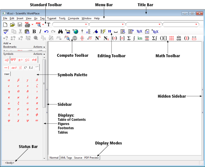Toggle italic with the I icon
Viewport: 205px width, 167px height.
point(40,31)
